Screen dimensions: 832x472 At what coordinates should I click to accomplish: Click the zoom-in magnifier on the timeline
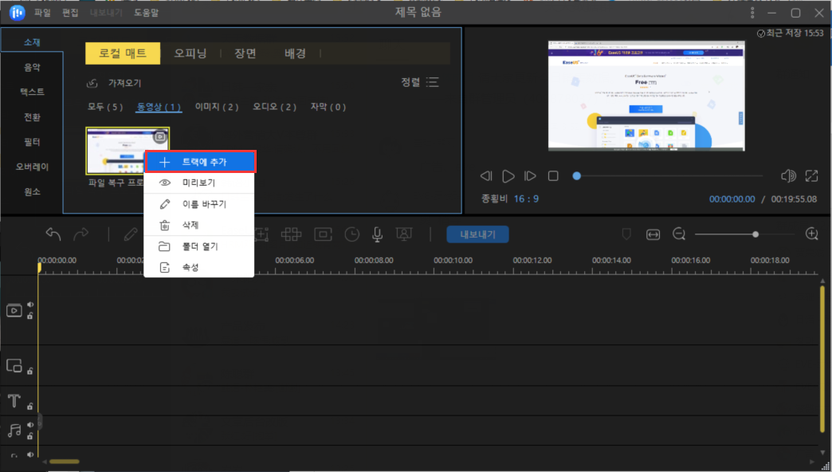812,234
